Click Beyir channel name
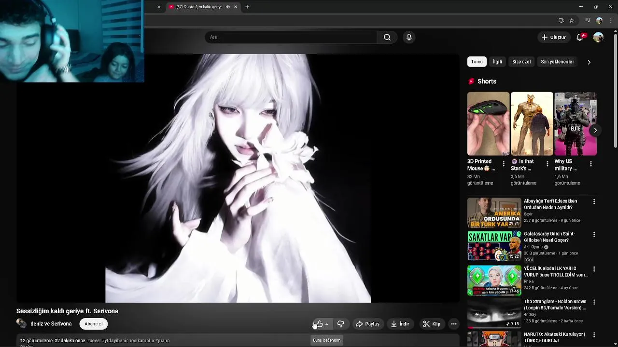 [528, 214]
